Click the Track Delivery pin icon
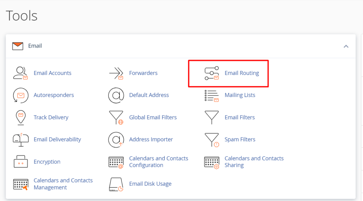This screenshot has height=201, width=363. 20,117
